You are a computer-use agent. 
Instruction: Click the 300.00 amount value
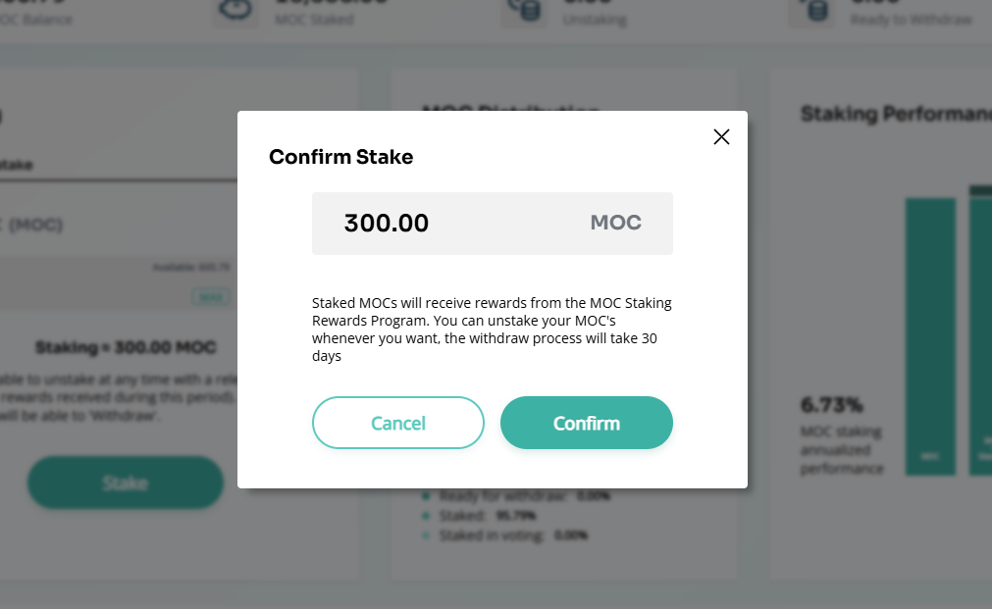tap(387, 224)
